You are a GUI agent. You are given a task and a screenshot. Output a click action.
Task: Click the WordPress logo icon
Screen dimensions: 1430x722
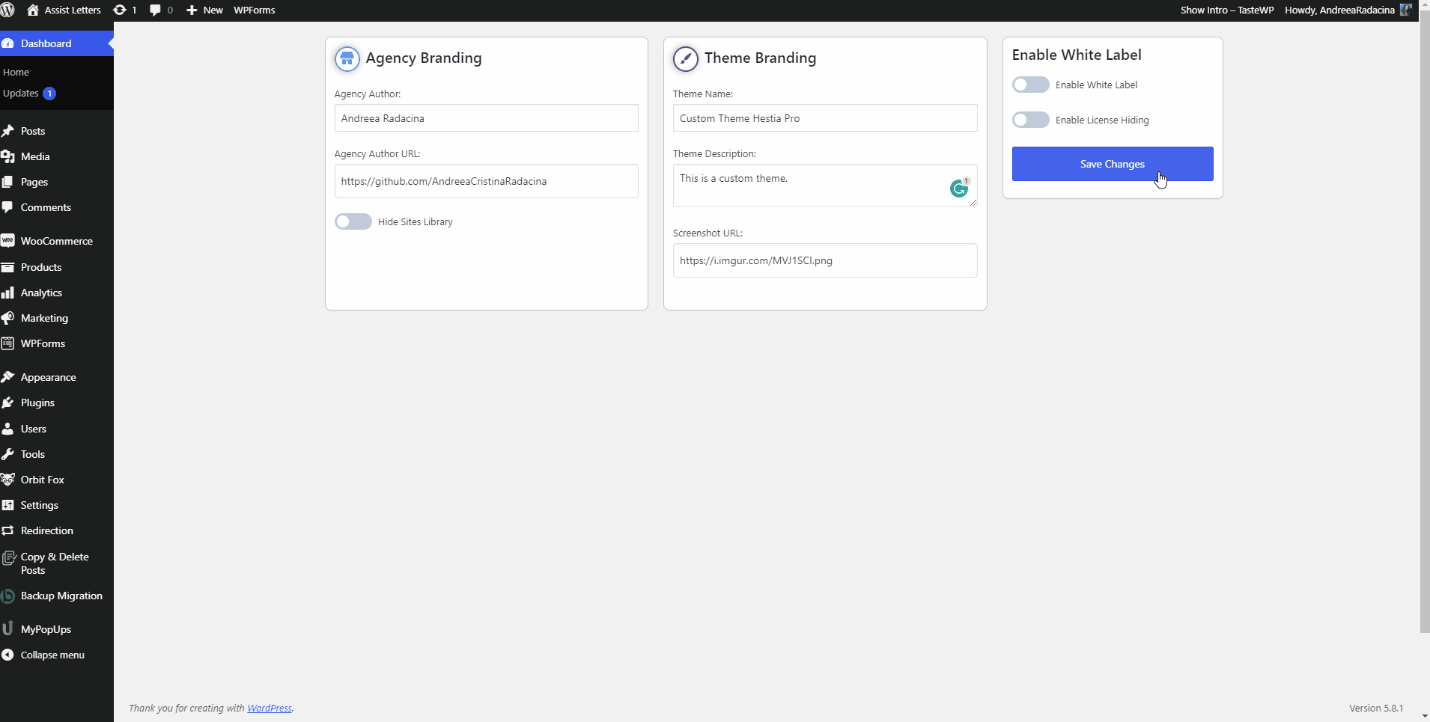pyautogui.click(x=7, y=10)
